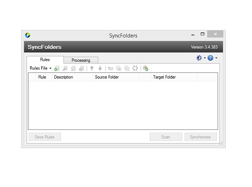Sort by the Rule column header
The width and height of the screenshot is (252, 187).
44,77
